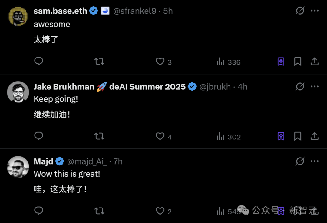Click purple bookmark-star icon on Jake's tweet
This screenshot has height=223, width=327.
click(281, 136)
